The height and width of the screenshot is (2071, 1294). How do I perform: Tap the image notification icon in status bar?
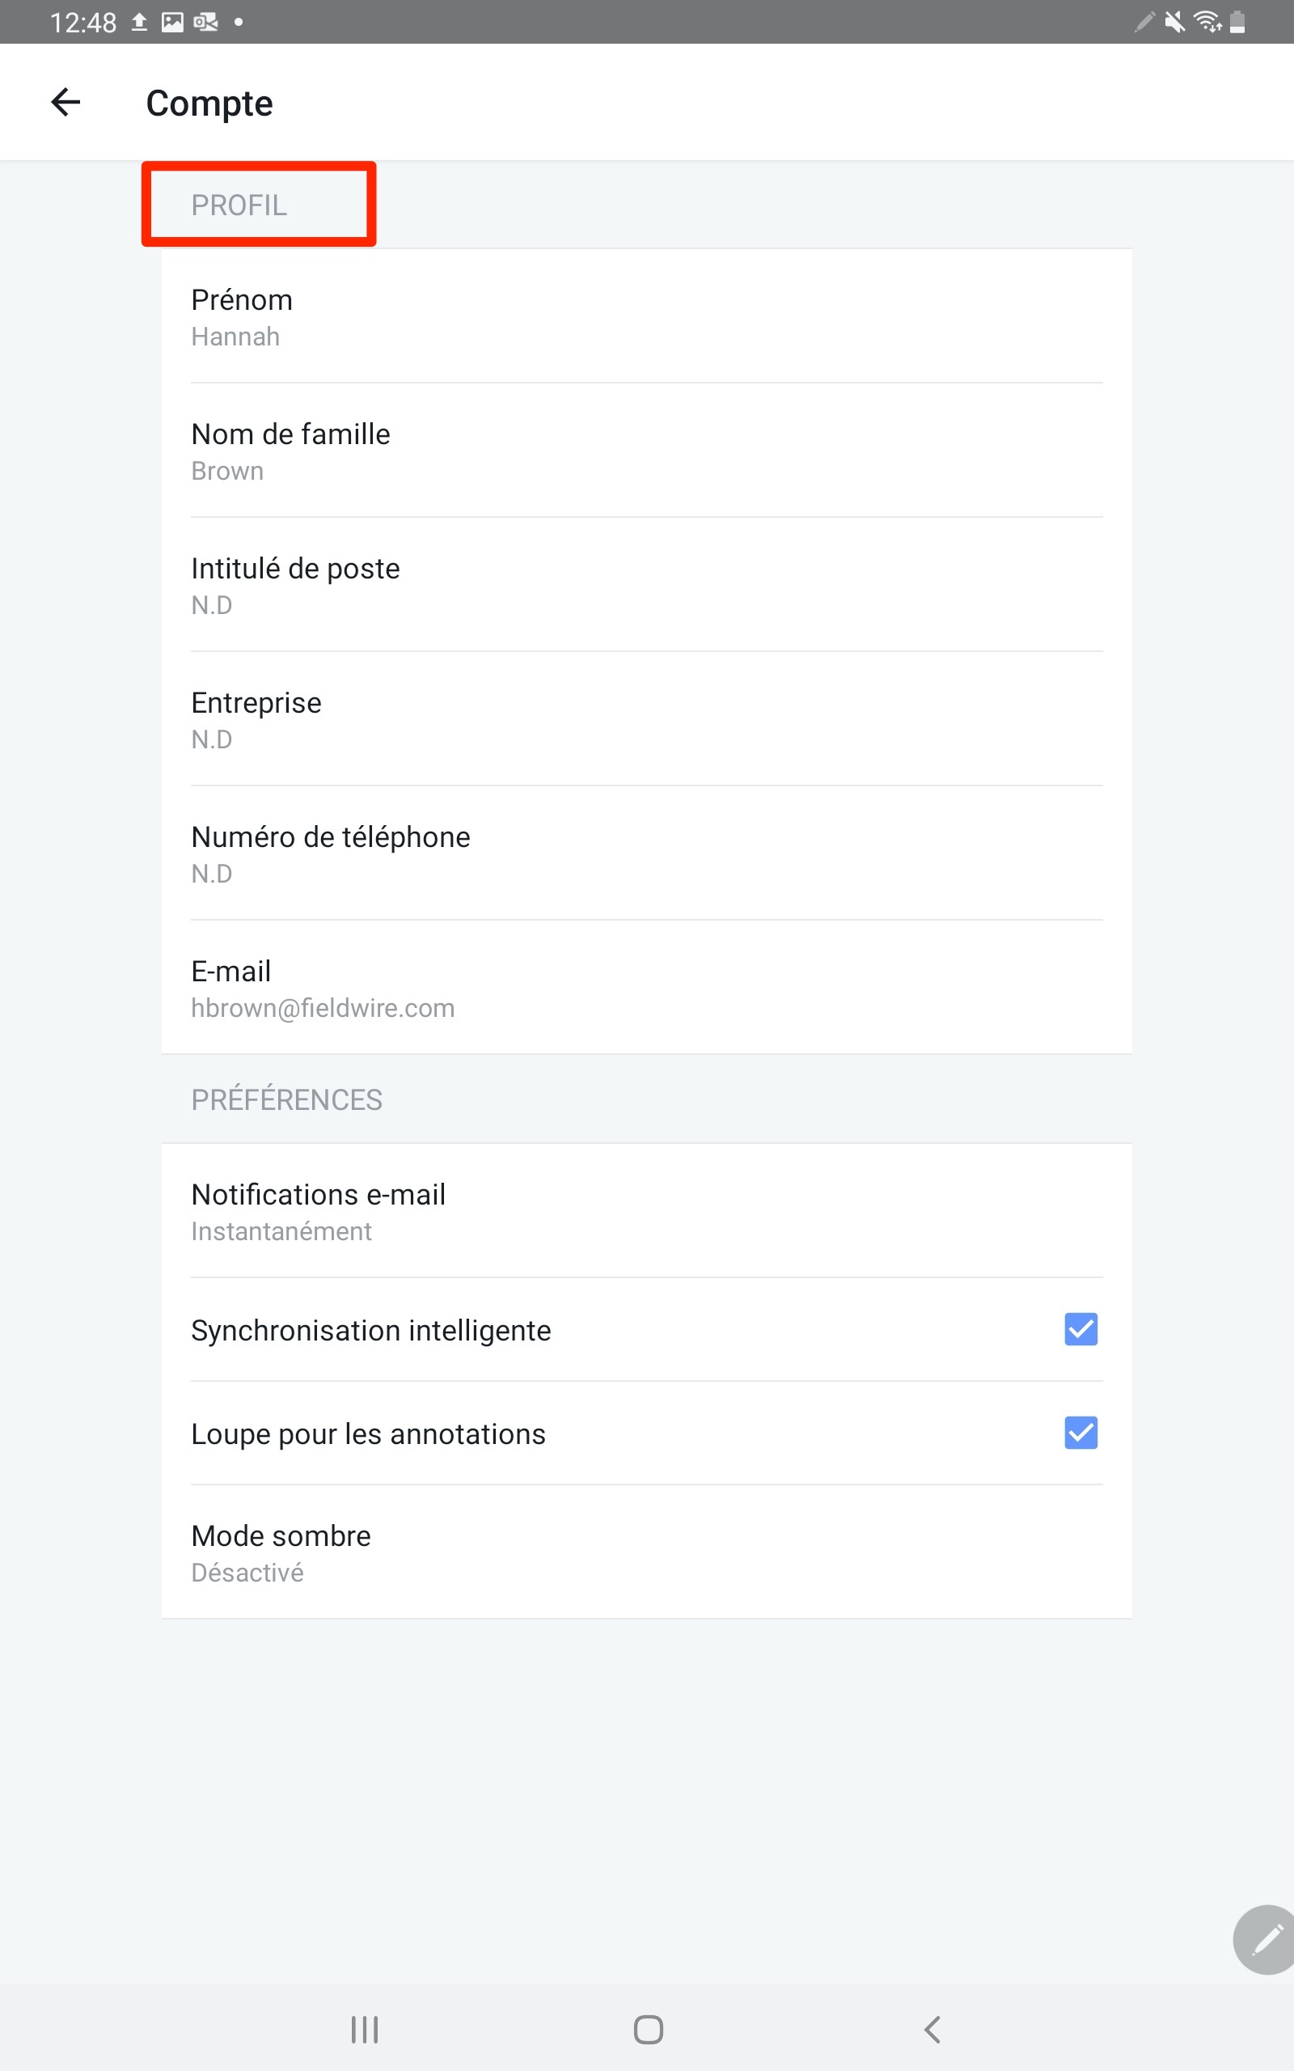point(172,23)
